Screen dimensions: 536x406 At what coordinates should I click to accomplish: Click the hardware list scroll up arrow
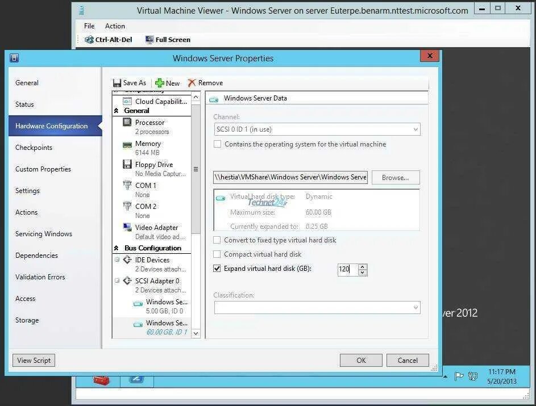(x=196, y=97)
